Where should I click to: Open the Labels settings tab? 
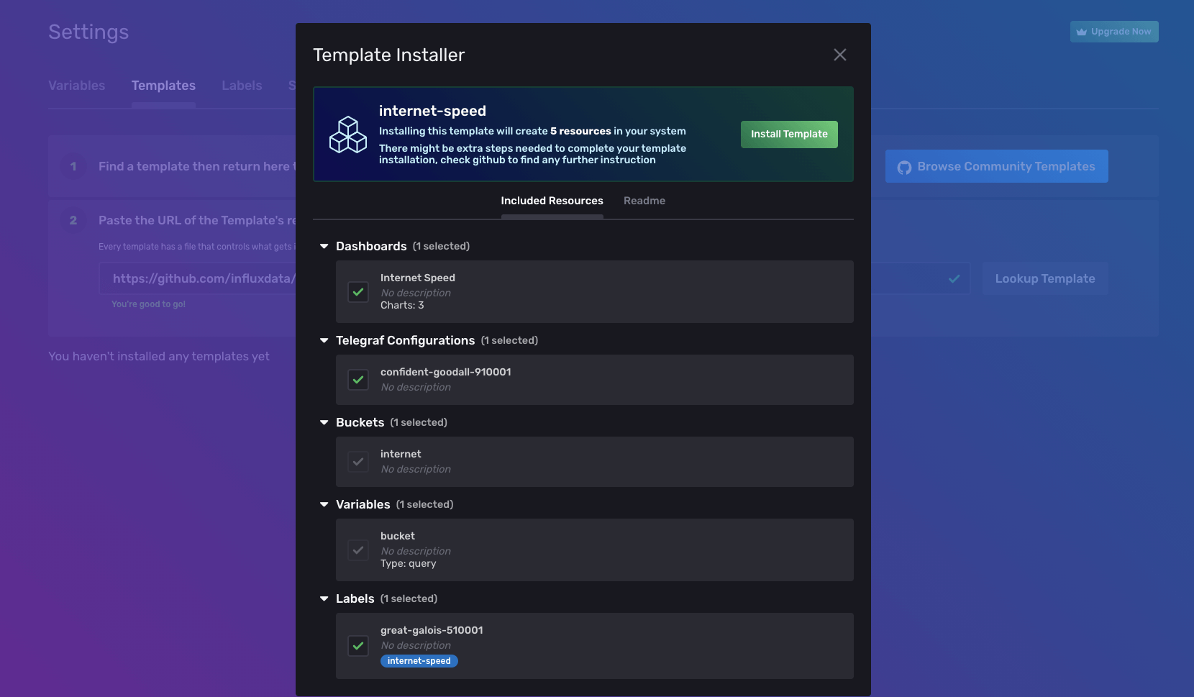pos(242,86)
